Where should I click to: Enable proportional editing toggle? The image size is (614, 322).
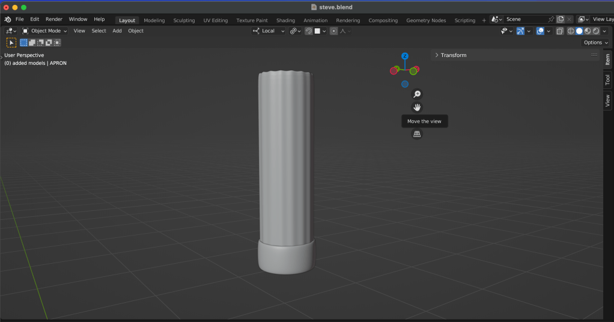click(x=334, y=31)
